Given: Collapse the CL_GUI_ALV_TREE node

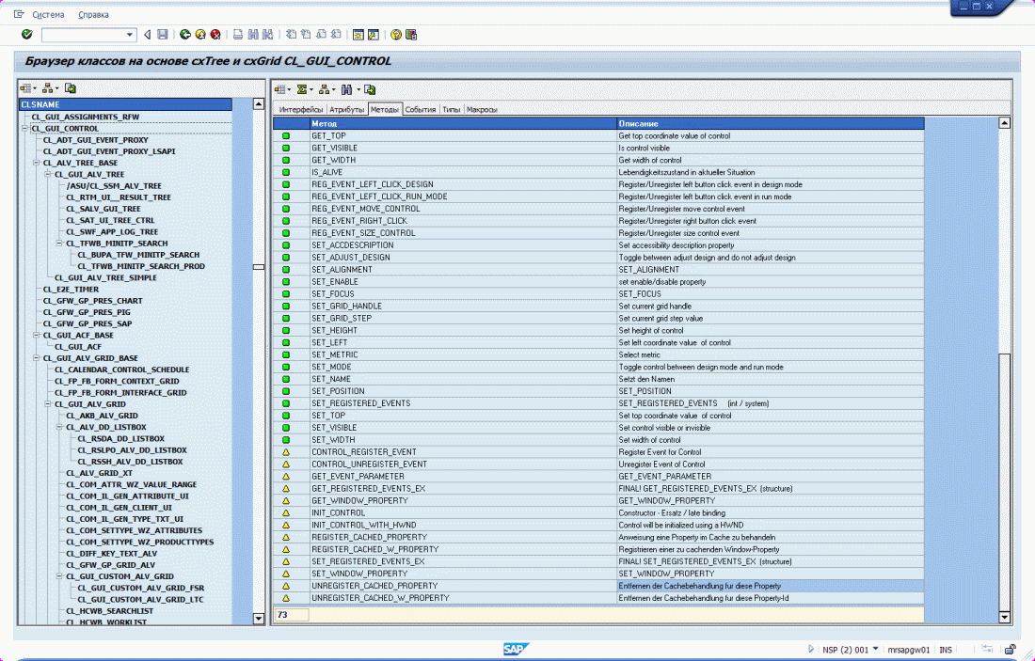Looking at the screenshot, I should click(x=48, y=174).
